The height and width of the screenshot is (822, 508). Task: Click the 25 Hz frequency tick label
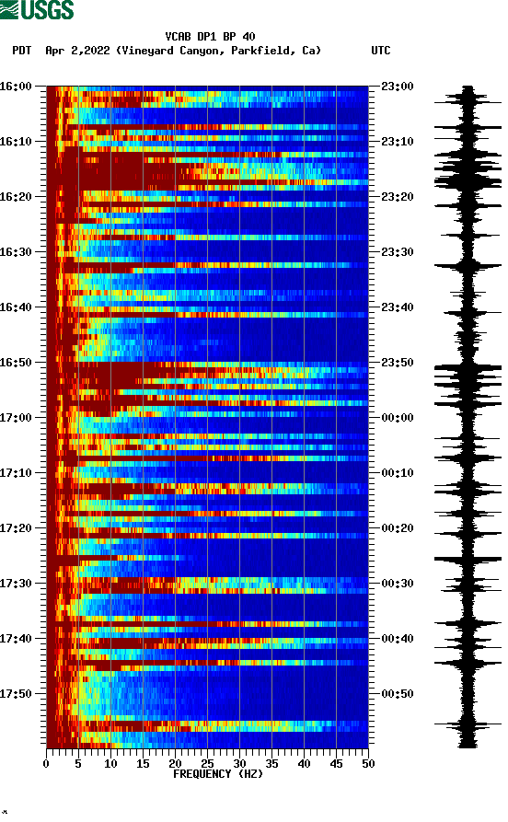[x=207, y=764]
